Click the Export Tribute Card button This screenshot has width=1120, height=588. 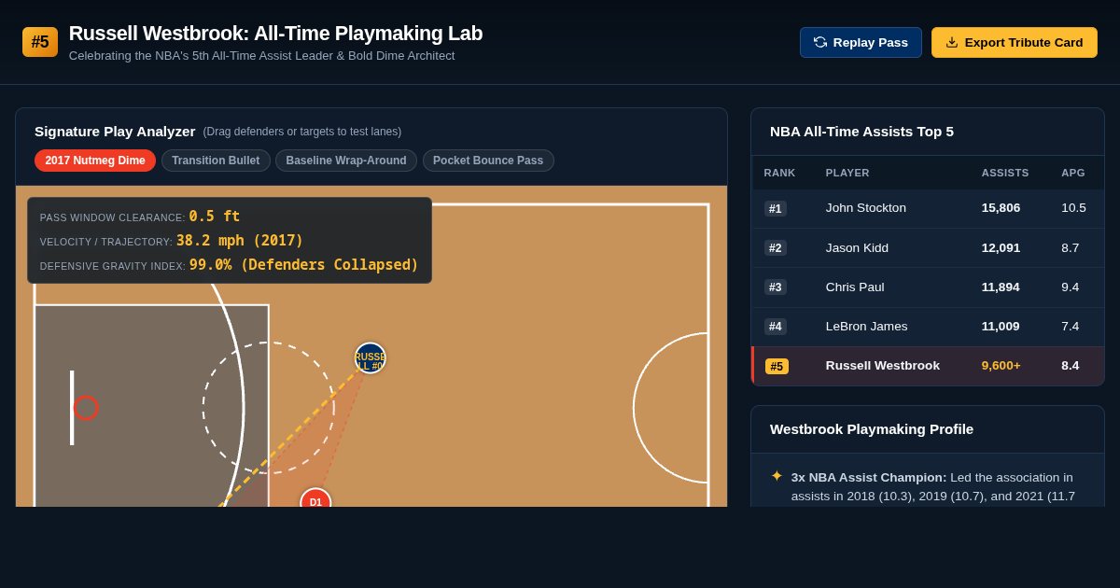coord(1015,42)
